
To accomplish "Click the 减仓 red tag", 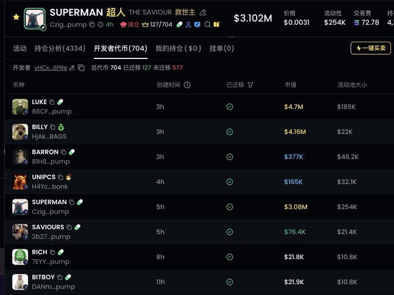I will pyautogui.click(x=130, y=24).
